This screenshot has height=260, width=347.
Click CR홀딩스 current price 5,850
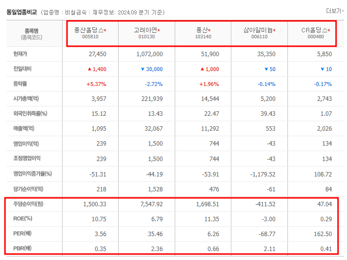pyautogui.click(x=325, y=54)
